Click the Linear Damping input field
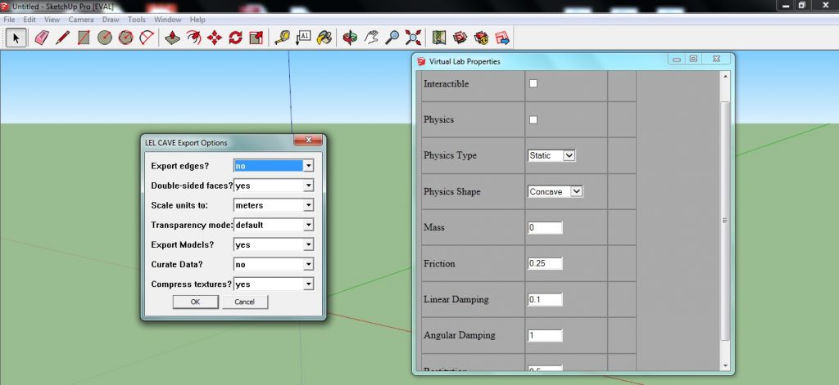The width and height of the screenshot is (839, 385). (545, 299)
